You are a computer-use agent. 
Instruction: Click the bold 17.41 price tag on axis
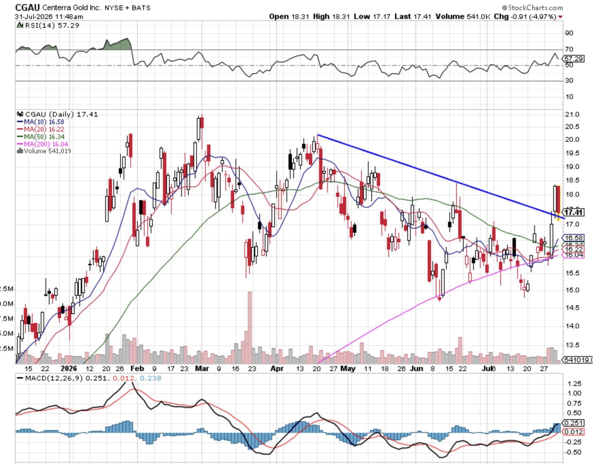[574, 212]
